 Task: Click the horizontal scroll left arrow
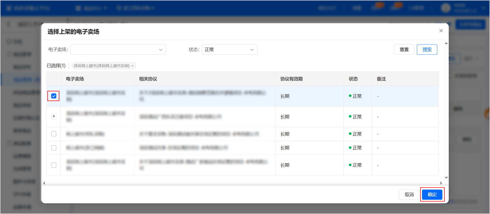coord(44,183)
